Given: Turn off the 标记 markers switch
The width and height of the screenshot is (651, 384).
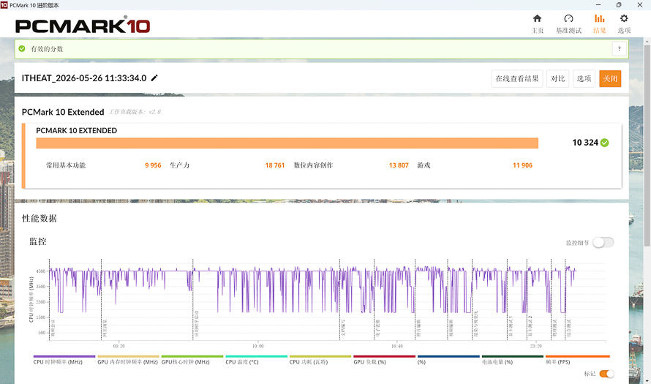Looking at the screenshot, I should [606, 374].
